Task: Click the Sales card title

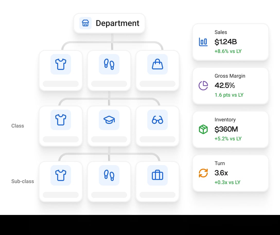Action: coord(221,32)
